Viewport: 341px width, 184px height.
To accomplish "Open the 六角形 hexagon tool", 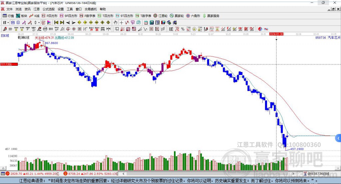I will 193,16.
